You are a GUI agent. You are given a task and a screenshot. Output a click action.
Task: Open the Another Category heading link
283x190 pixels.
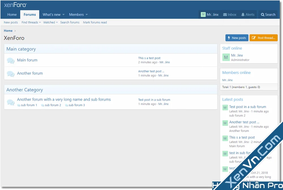(25, 89)
